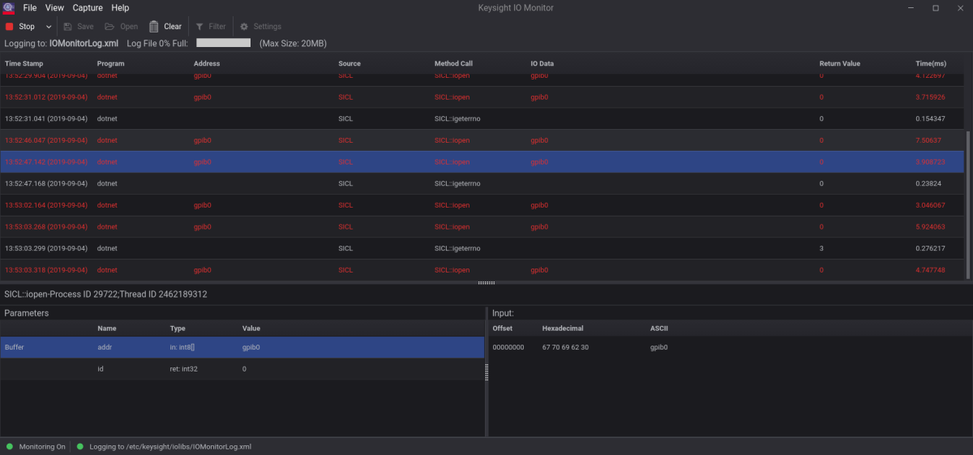
Task: Click the red Stop capture icon
Action: pos(10,27)
